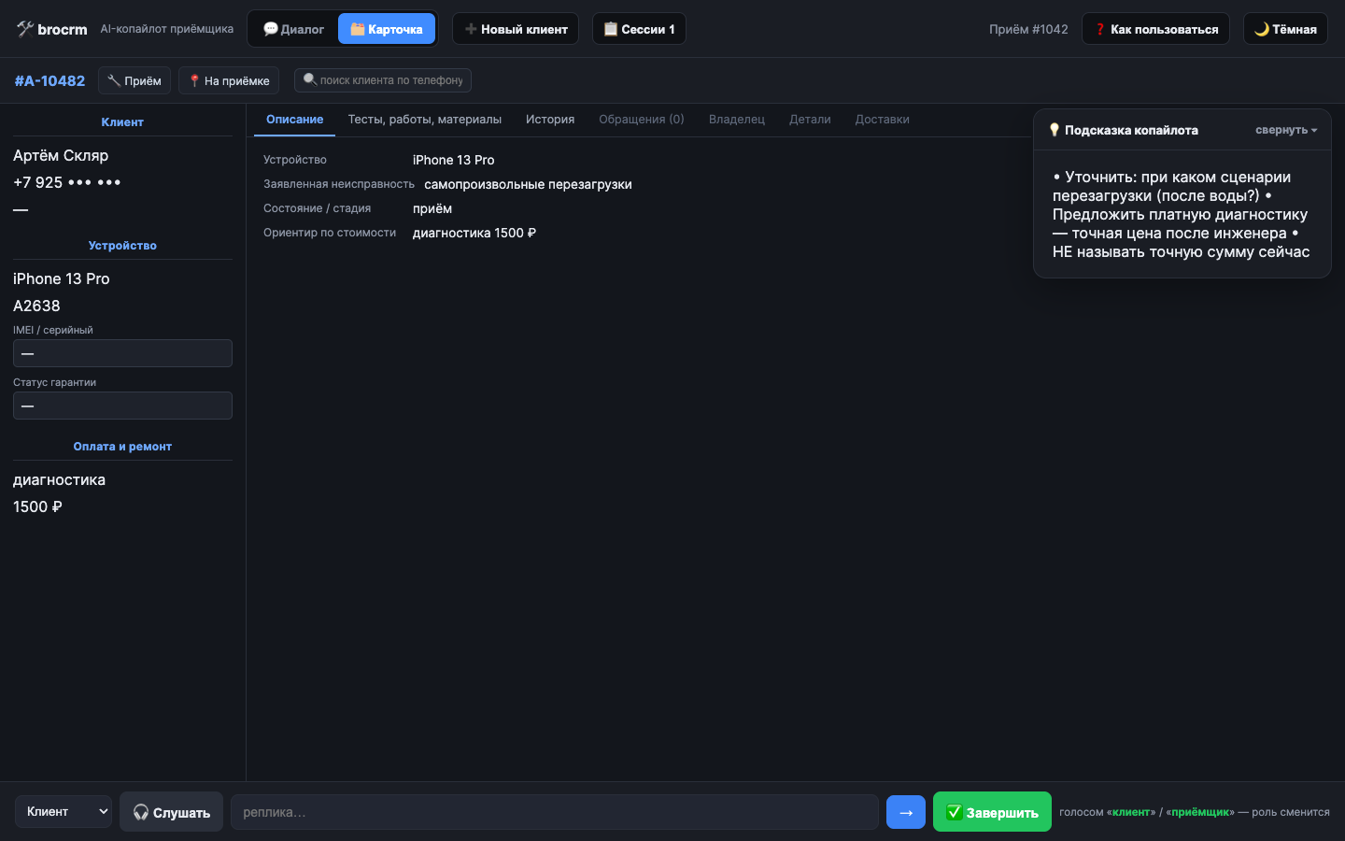1345x841 pixels.
Task: Click the magnifier icon in phone search
Action: pyautogui.click(x=310, y=79)
